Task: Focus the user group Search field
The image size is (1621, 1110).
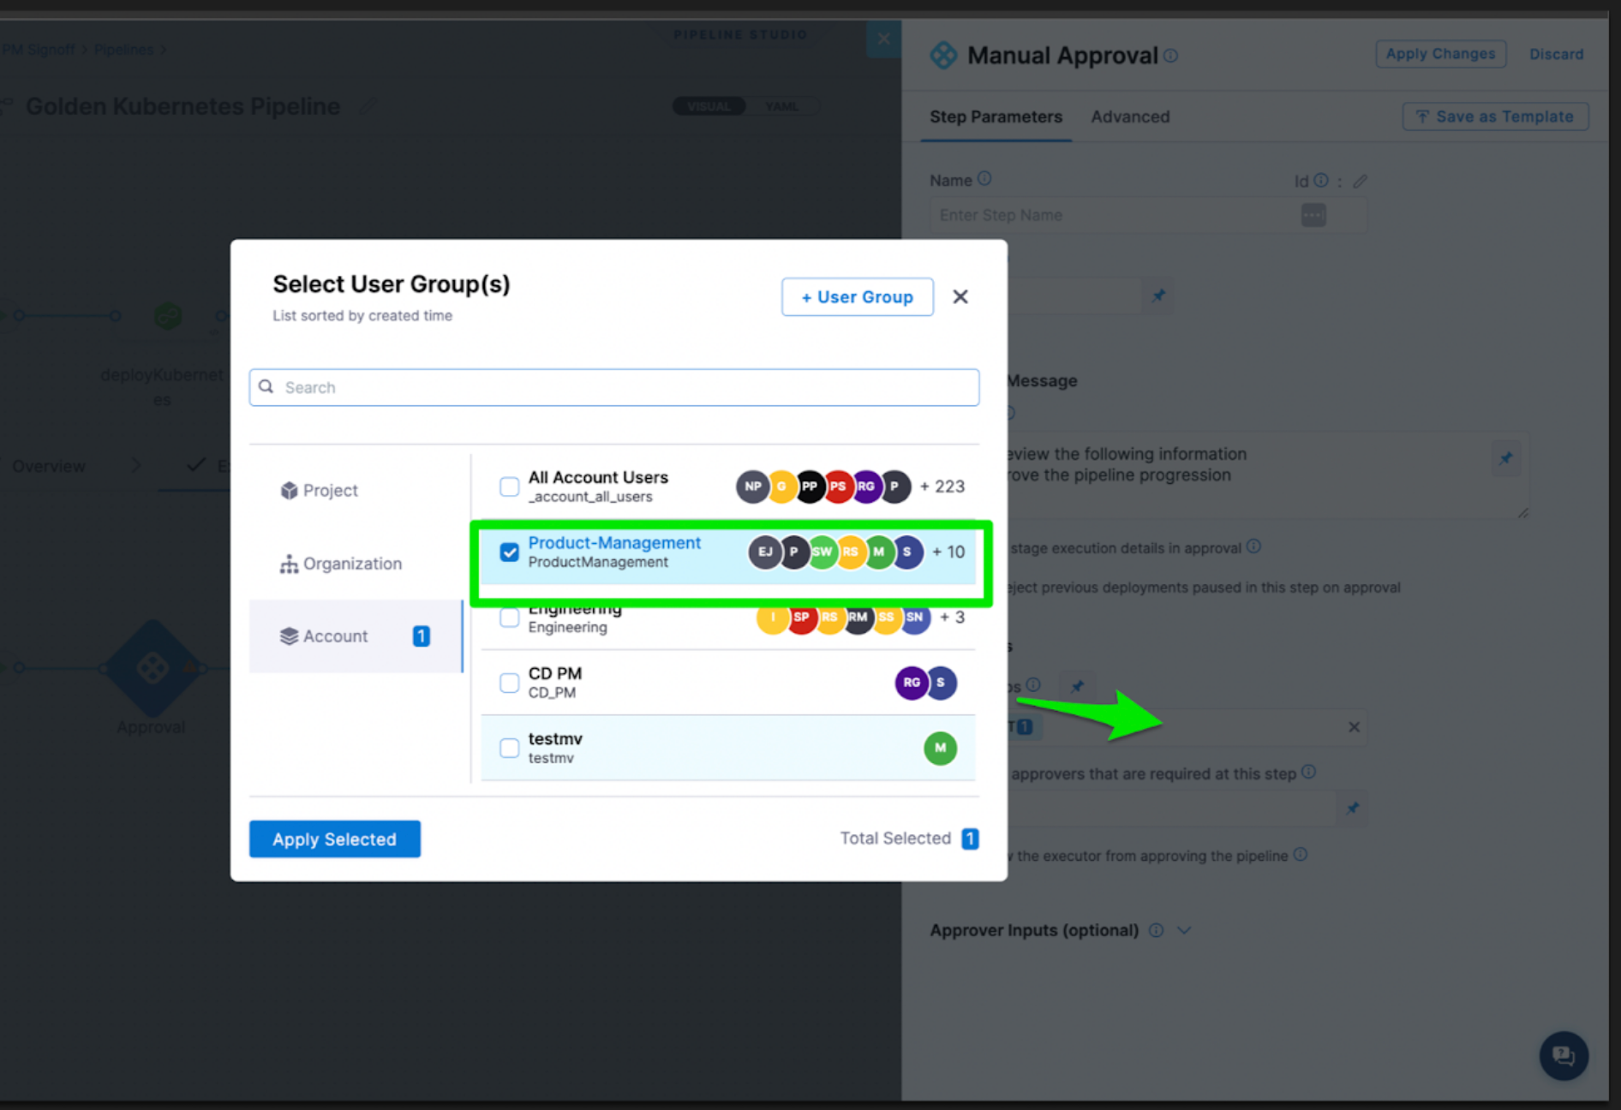Action: tap(613, 387)
